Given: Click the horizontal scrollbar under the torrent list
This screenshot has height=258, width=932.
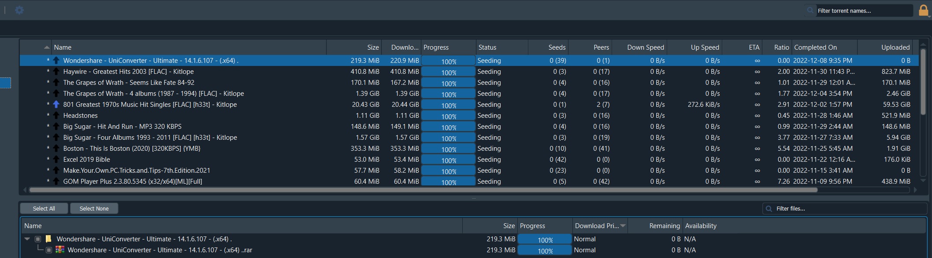Looking at the screenshot, I should click(x=423, y=190).
